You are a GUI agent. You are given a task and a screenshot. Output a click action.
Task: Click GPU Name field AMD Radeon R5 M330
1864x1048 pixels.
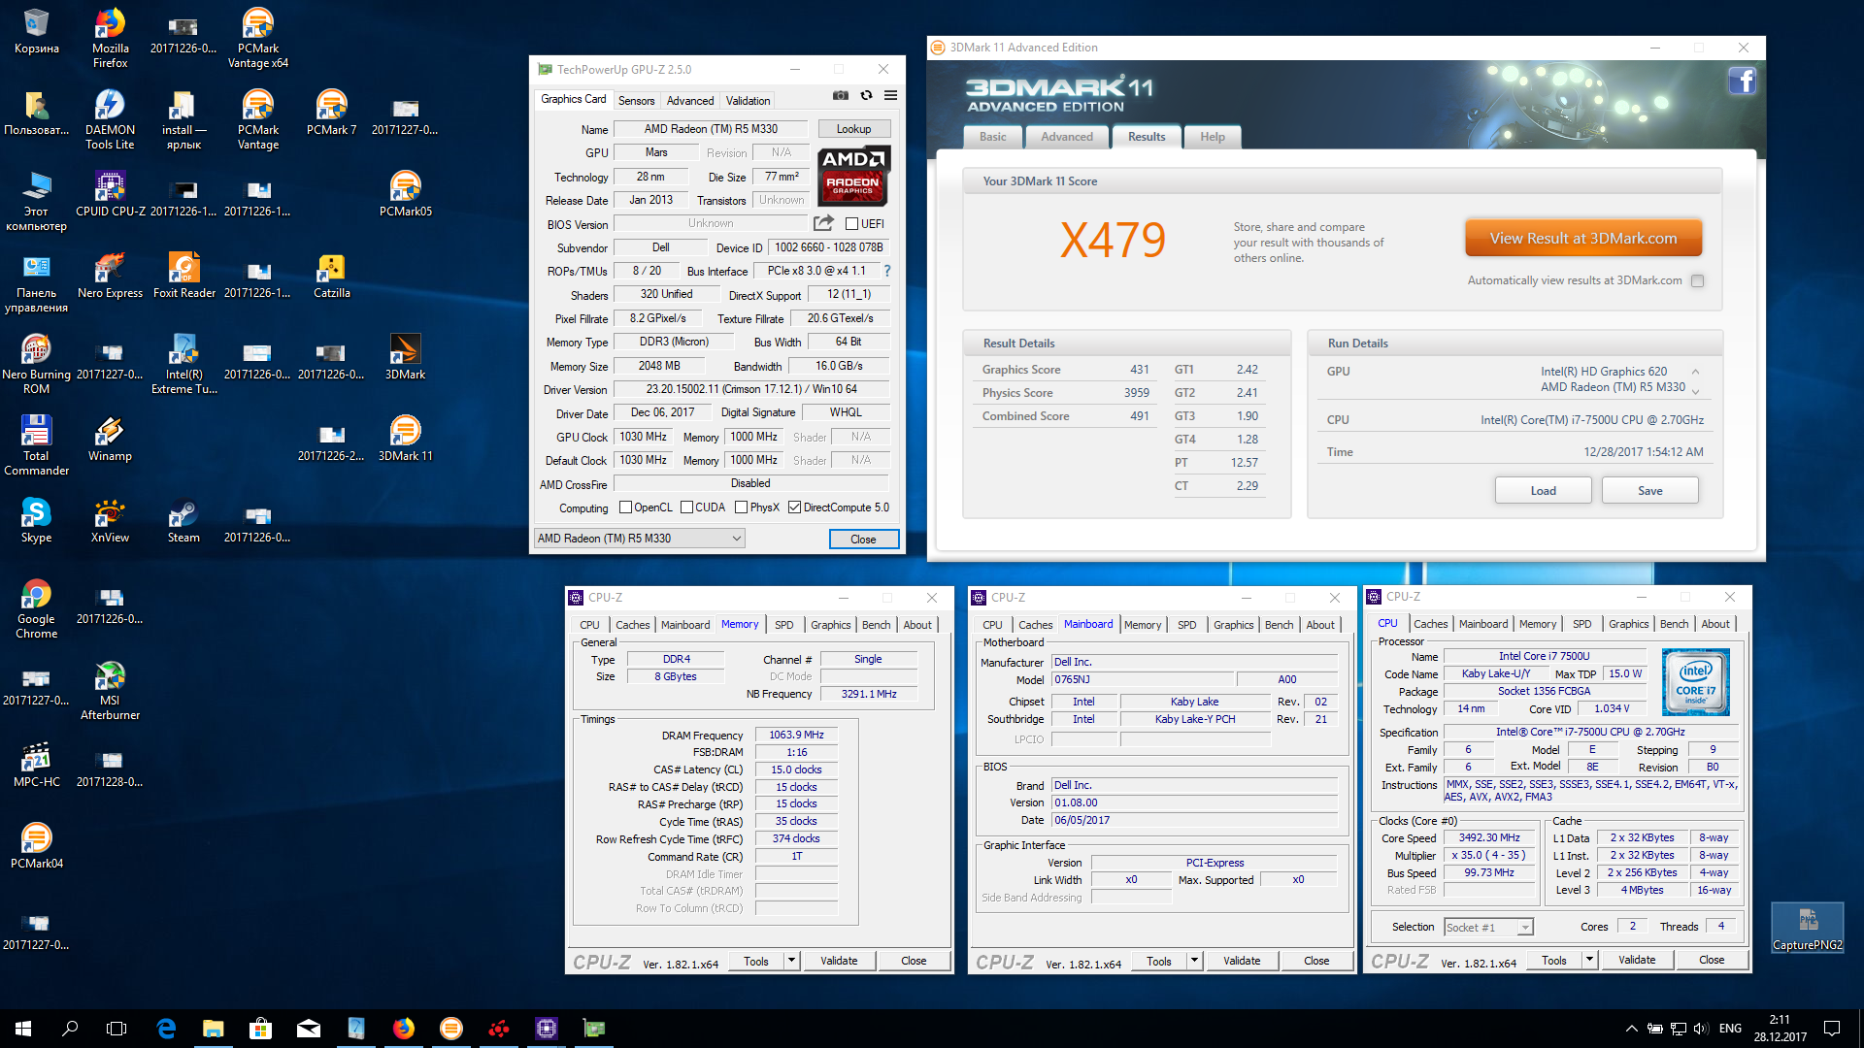(x=711, y=129)
